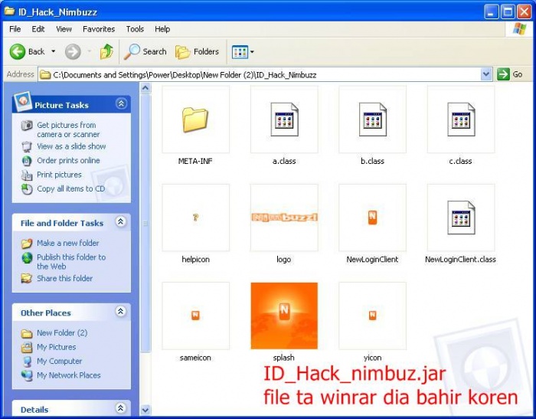
Task: Click the Make a new folder icon
Action: point(27,243)
